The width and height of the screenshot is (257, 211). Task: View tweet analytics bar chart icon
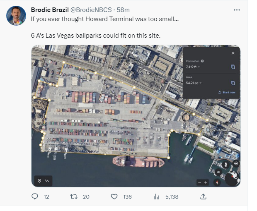(x=156, y=197)
